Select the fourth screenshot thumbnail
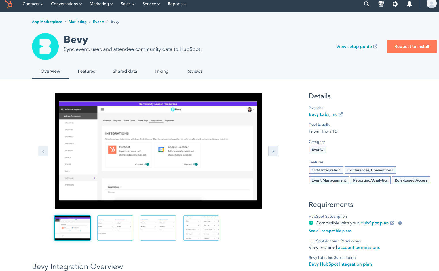The width and height of the screenshot is (439, 271). tap(201, 228)
